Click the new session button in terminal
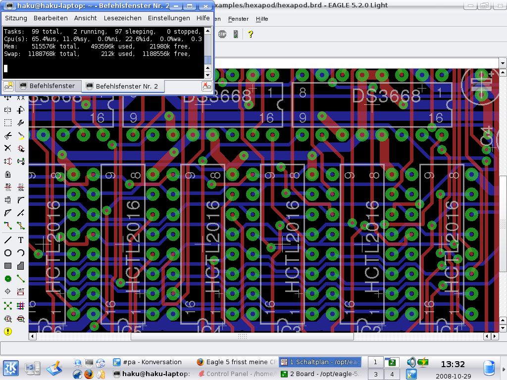Viewport: 507px width, 380px height. pyautogui.click(x=8, y=86)
